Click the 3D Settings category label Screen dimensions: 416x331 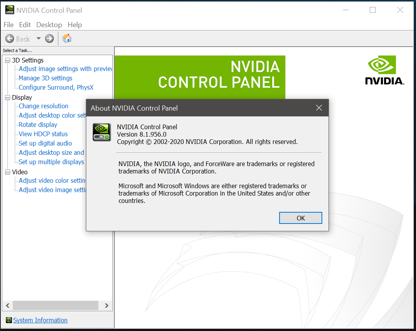pyautogui.click(x=28, y=61)
